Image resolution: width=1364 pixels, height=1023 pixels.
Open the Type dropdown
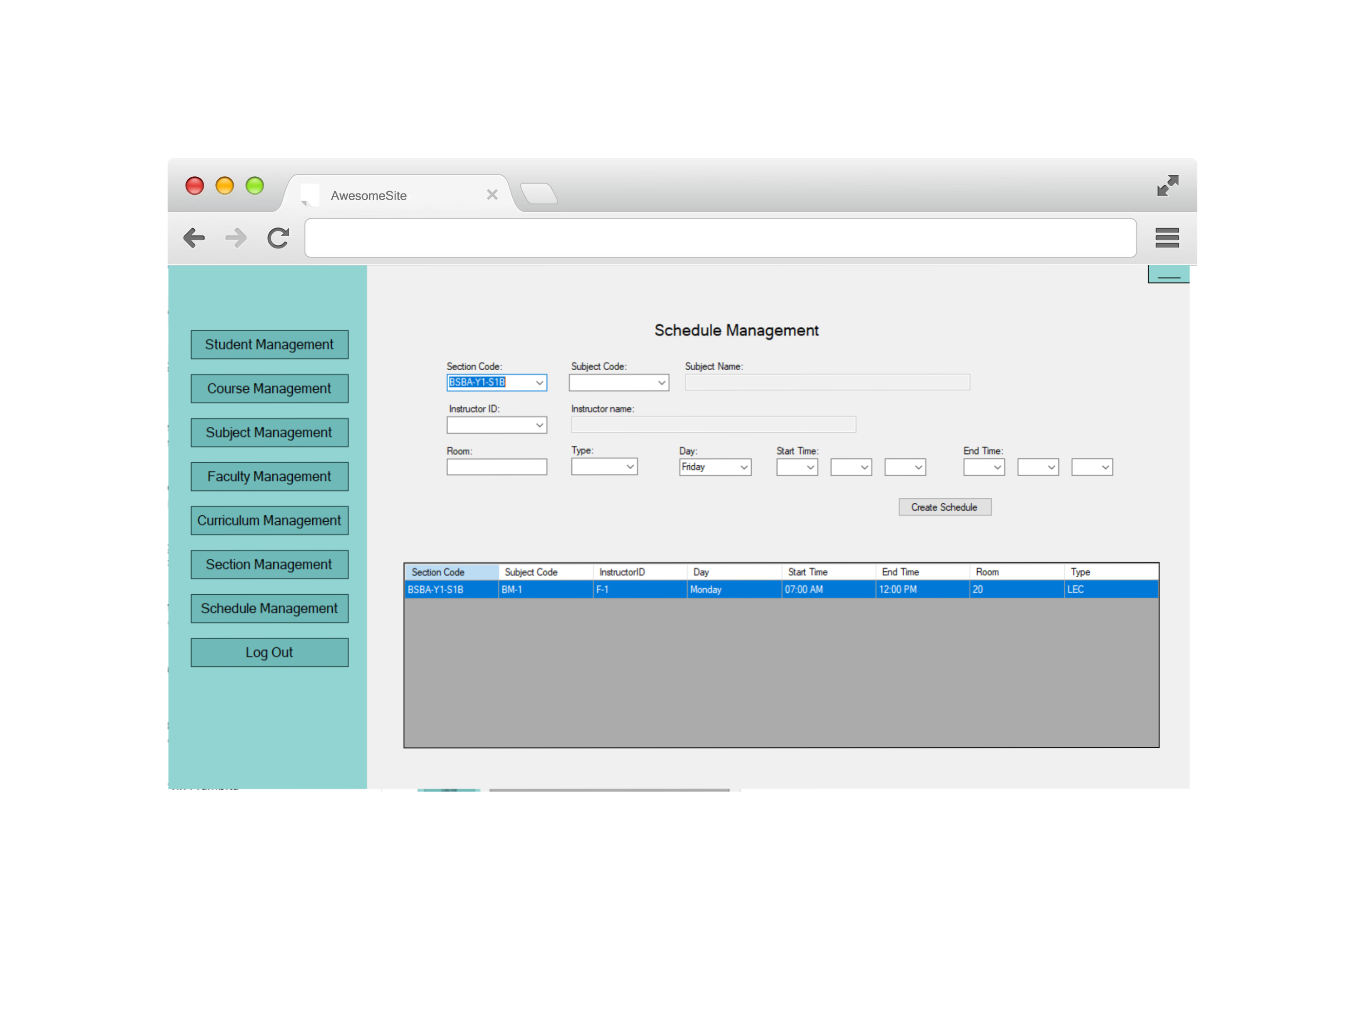pyautogui.click(x=629, y=467)
